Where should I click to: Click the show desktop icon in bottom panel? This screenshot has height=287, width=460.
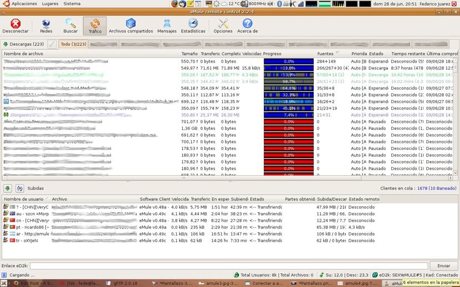(4, 283)
